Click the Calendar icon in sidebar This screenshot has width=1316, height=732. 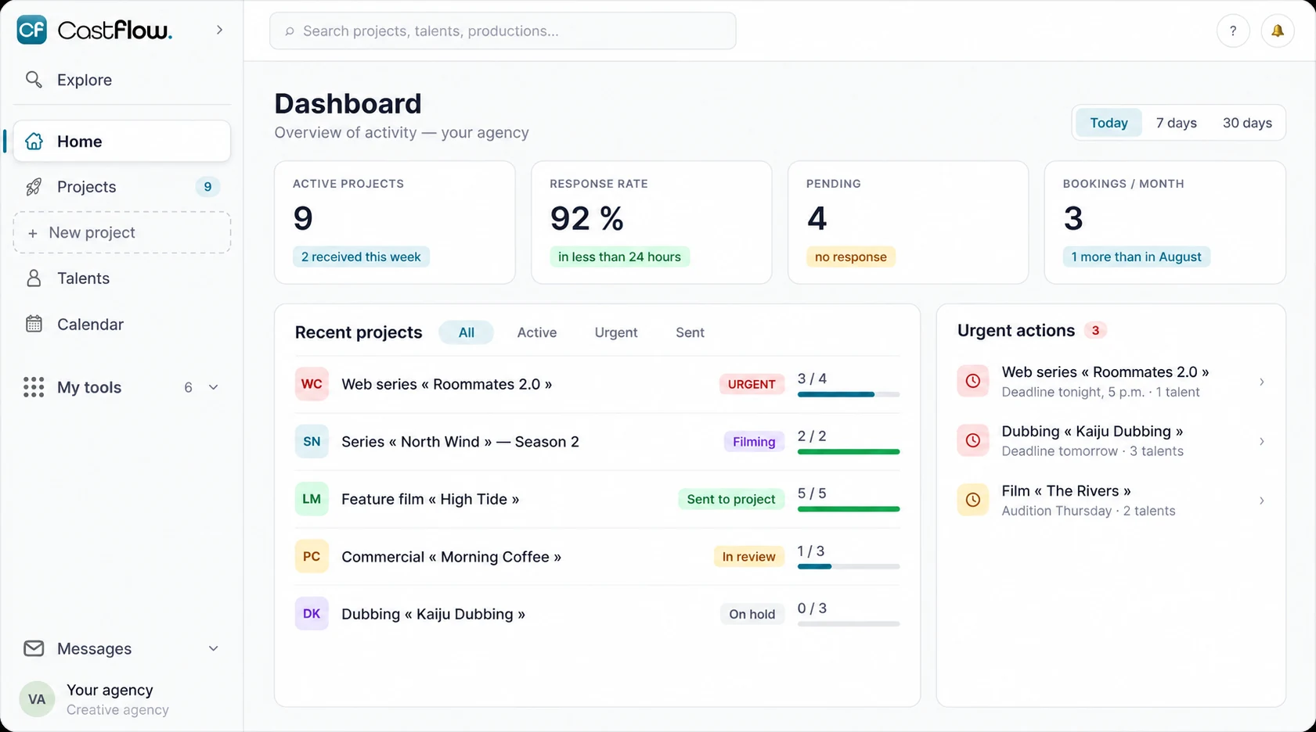[34, 324]
